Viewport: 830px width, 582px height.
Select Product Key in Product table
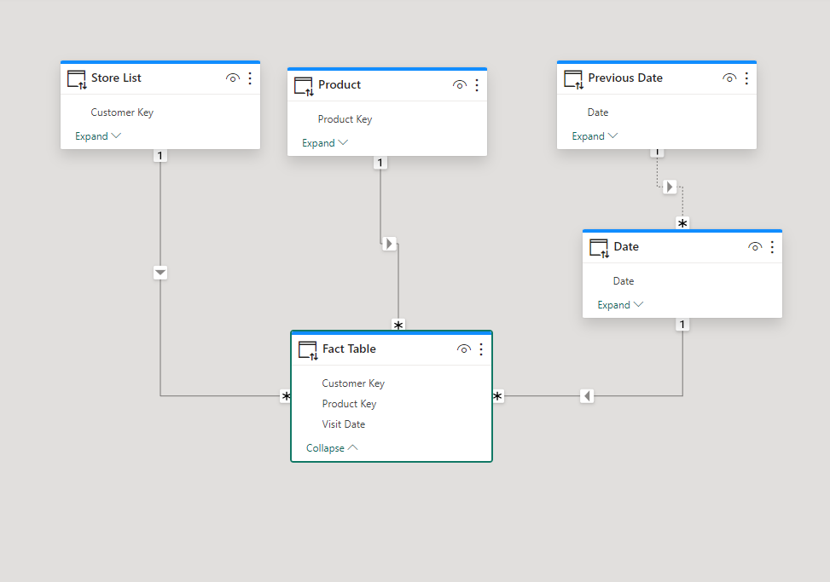point(345,119)
